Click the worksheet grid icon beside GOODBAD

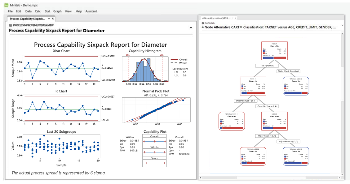click(x=203, y=23)
